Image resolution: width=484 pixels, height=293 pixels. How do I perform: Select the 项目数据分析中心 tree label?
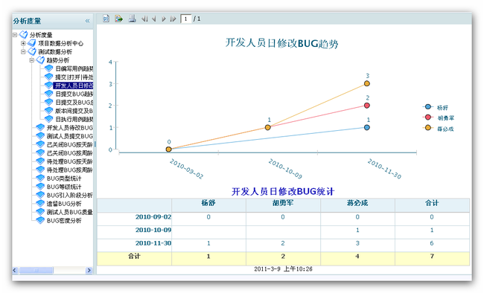pos(60,43)
